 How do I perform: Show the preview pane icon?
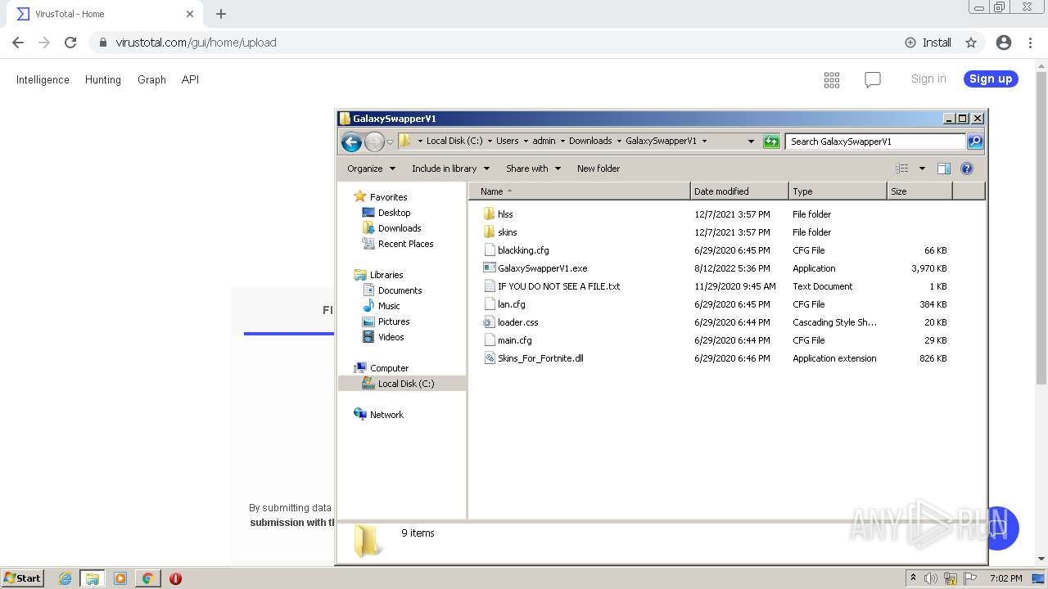[x=944, y=169]
